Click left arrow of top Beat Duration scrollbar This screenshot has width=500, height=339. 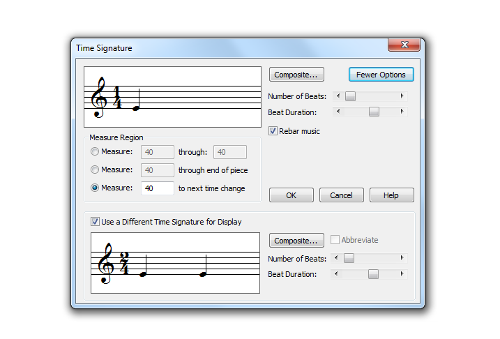[339, 112]
